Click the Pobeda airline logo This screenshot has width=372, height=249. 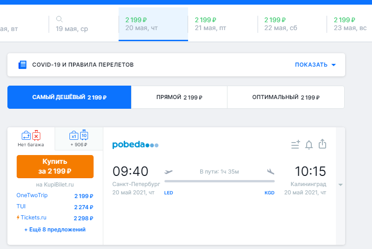click(x=135, y=145)
